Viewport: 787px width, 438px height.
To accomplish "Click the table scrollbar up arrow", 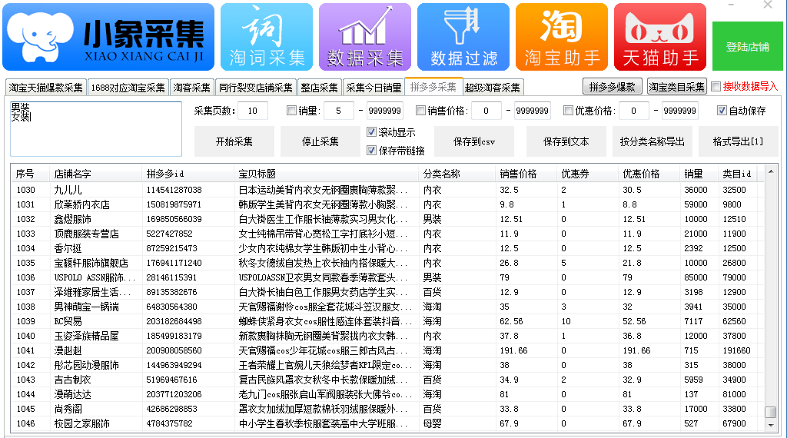I will point(771,172).
